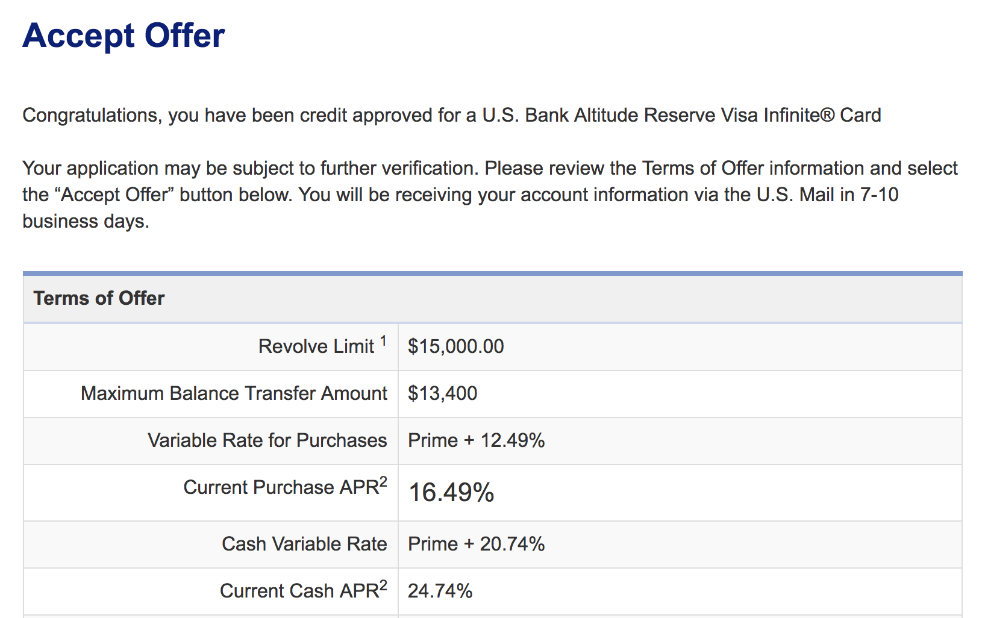982x618 pixels.
Task: Click the Accept Offer page heading
Action: pyautogui.click(x=124, y=36)
